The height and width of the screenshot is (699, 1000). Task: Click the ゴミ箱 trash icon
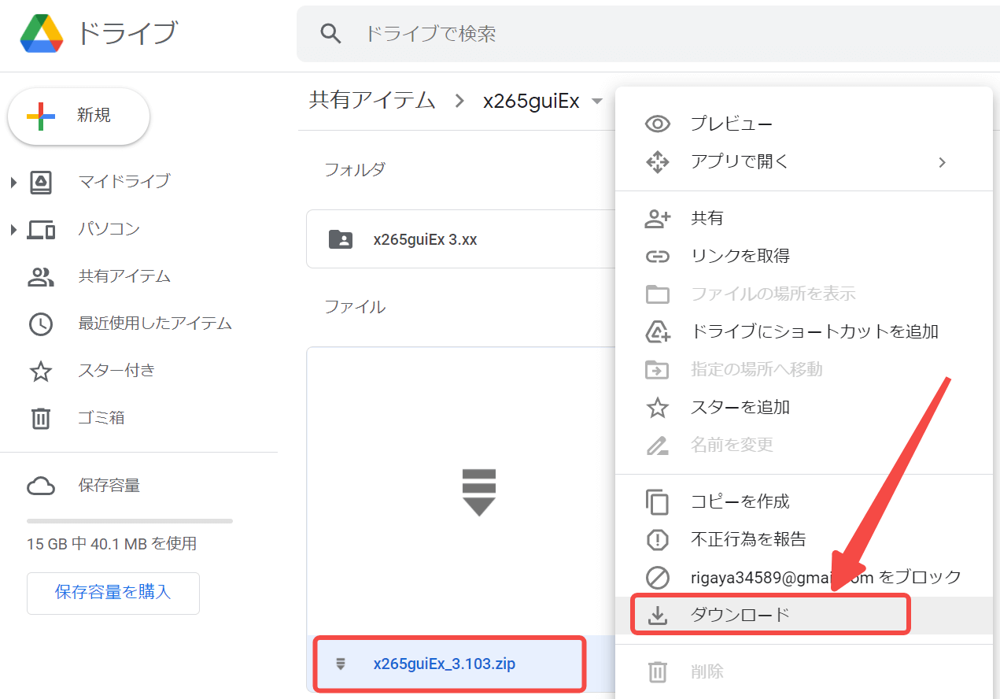[x=41, y=418]
